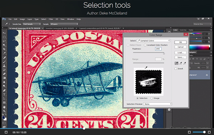Open the Filter menu
Image resolution: width=214 pixels, height=135 pixels.
51,19
